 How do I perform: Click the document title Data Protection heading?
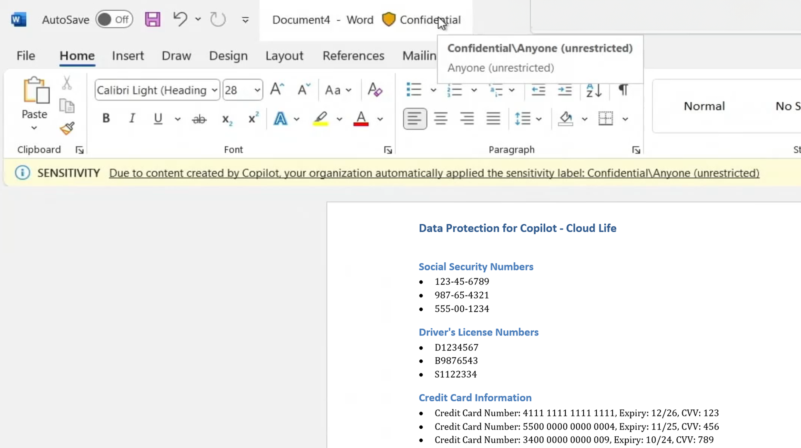click(x=518, y=228)
